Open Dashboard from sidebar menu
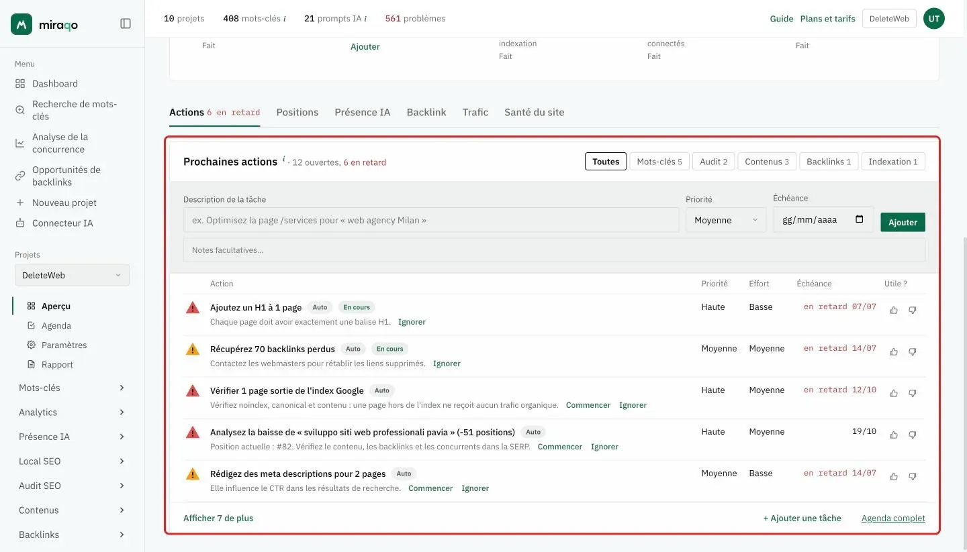This screenshot has height=552, width=967. 54,84
